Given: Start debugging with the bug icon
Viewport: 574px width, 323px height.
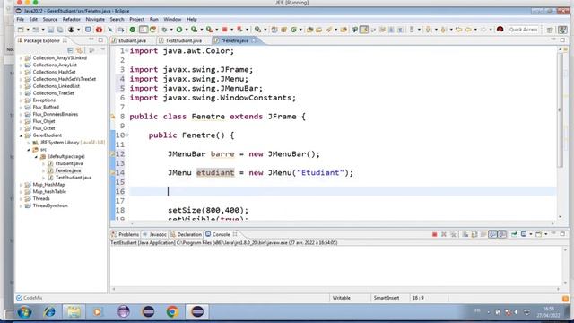Looking at the screenshot, I should [164, 30].
